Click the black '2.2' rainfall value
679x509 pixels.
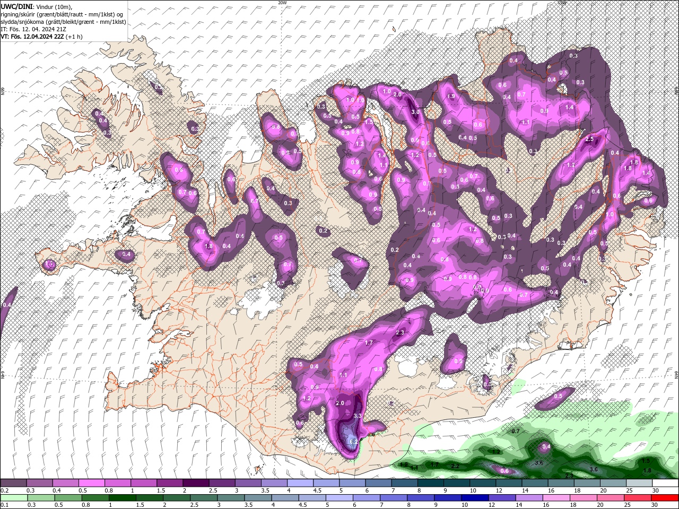[455, 466]
